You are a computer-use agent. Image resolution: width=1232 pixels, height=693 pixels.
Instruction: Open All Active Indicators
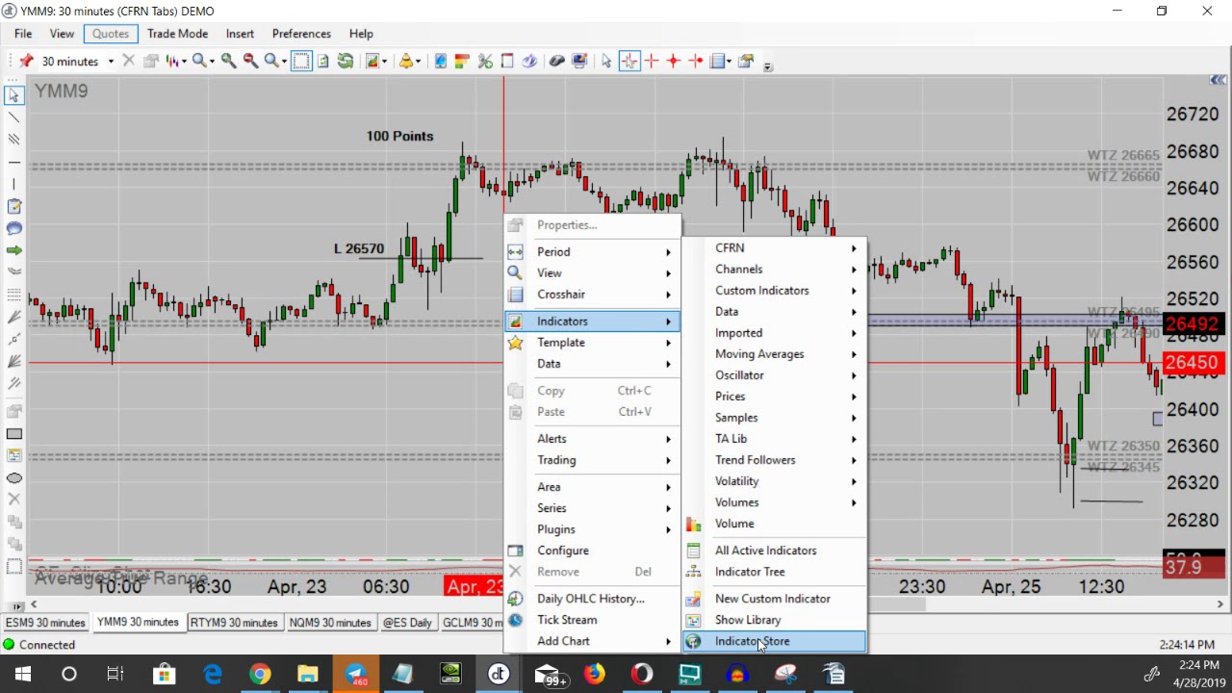(774, 551)
